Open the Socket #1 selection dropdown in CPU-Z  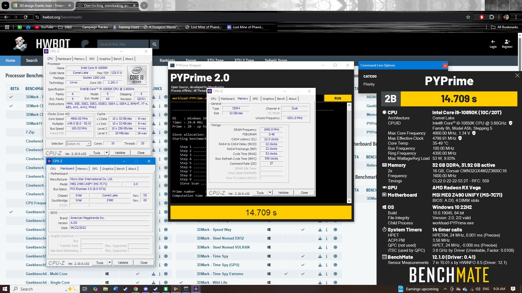pos(78,144)
